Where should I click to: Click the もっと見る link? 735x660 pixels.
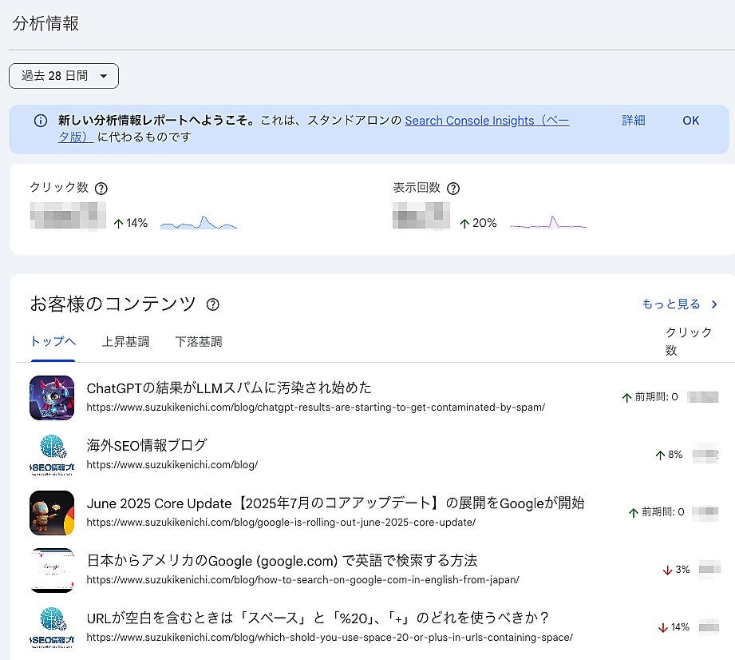(671, 304)
